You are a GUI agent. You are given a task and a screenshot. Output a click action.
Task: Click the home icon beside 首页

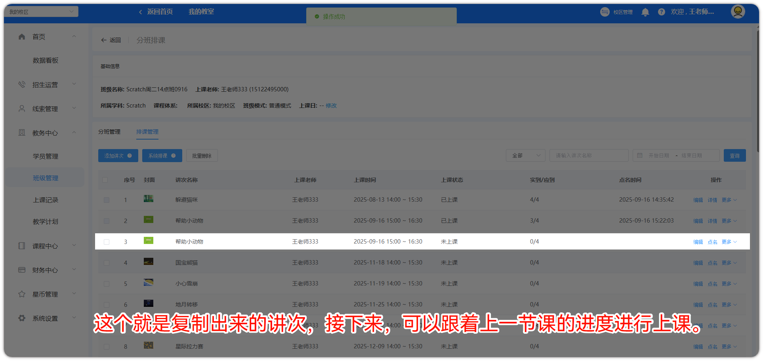pyautogui.click(x=22, y=37)
